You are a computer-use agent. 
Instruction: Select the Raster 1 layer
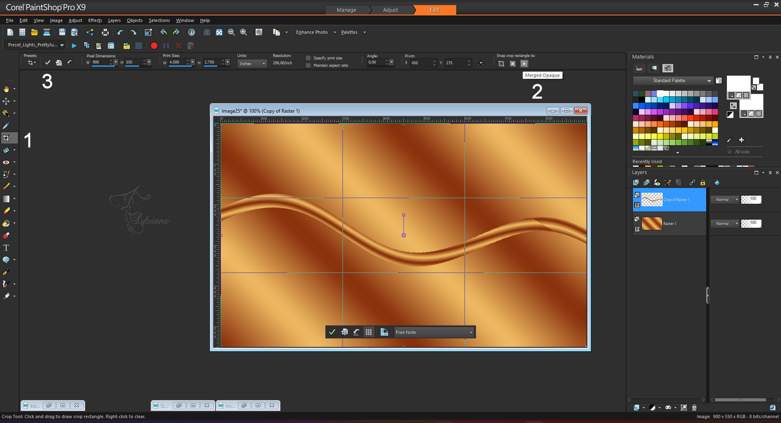point(670,224)
